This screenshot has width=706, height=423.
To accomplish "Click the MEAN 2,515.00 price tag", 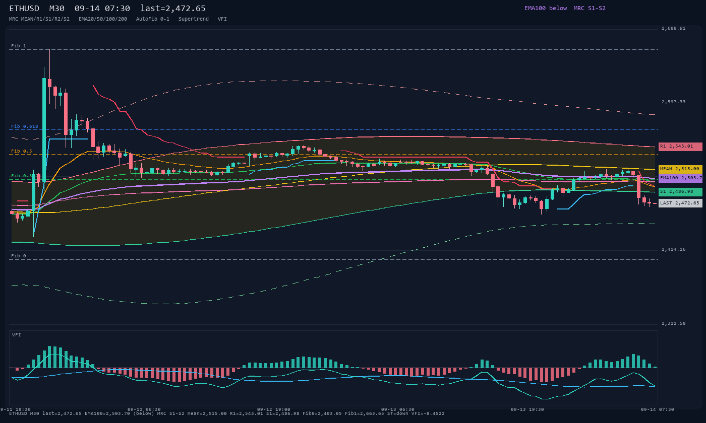I will point(680,169).
